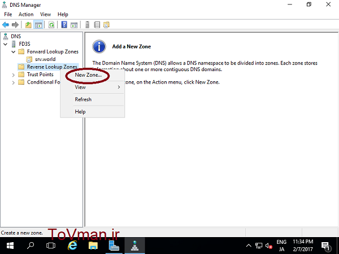Expand the Conditional Forwarders node
This screenshot has width=339, height=254.
14,82
